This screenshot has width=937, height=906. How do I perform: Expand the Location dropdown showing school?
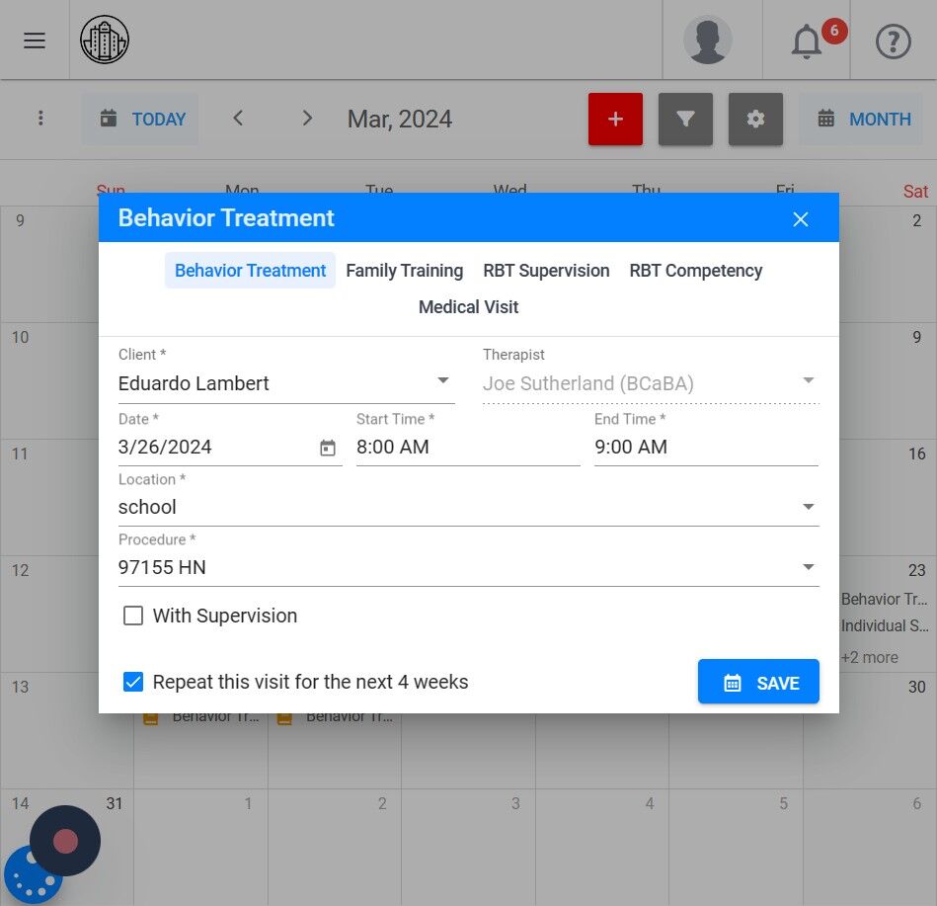pos(468,507)
